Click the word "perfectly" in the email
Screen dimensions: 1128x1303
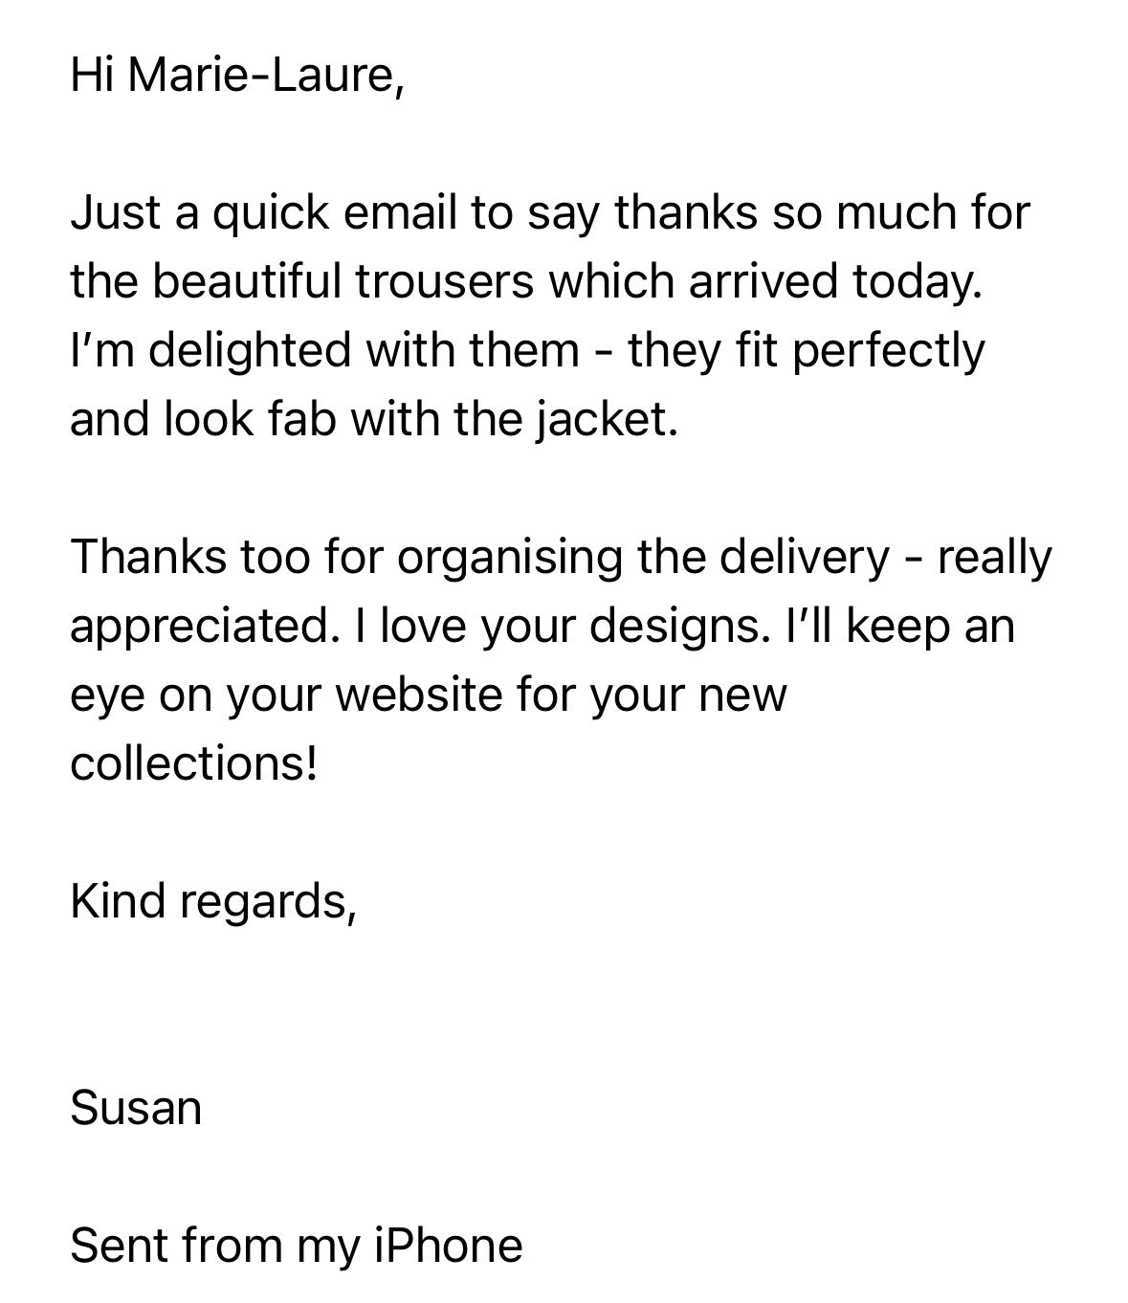(x=888, y=350)
